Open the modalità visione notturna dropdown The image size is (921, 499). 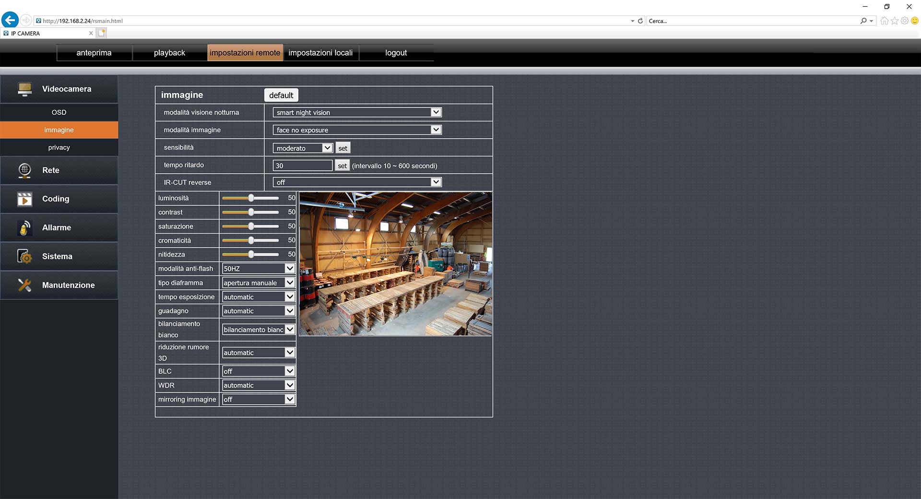[357, 112]
